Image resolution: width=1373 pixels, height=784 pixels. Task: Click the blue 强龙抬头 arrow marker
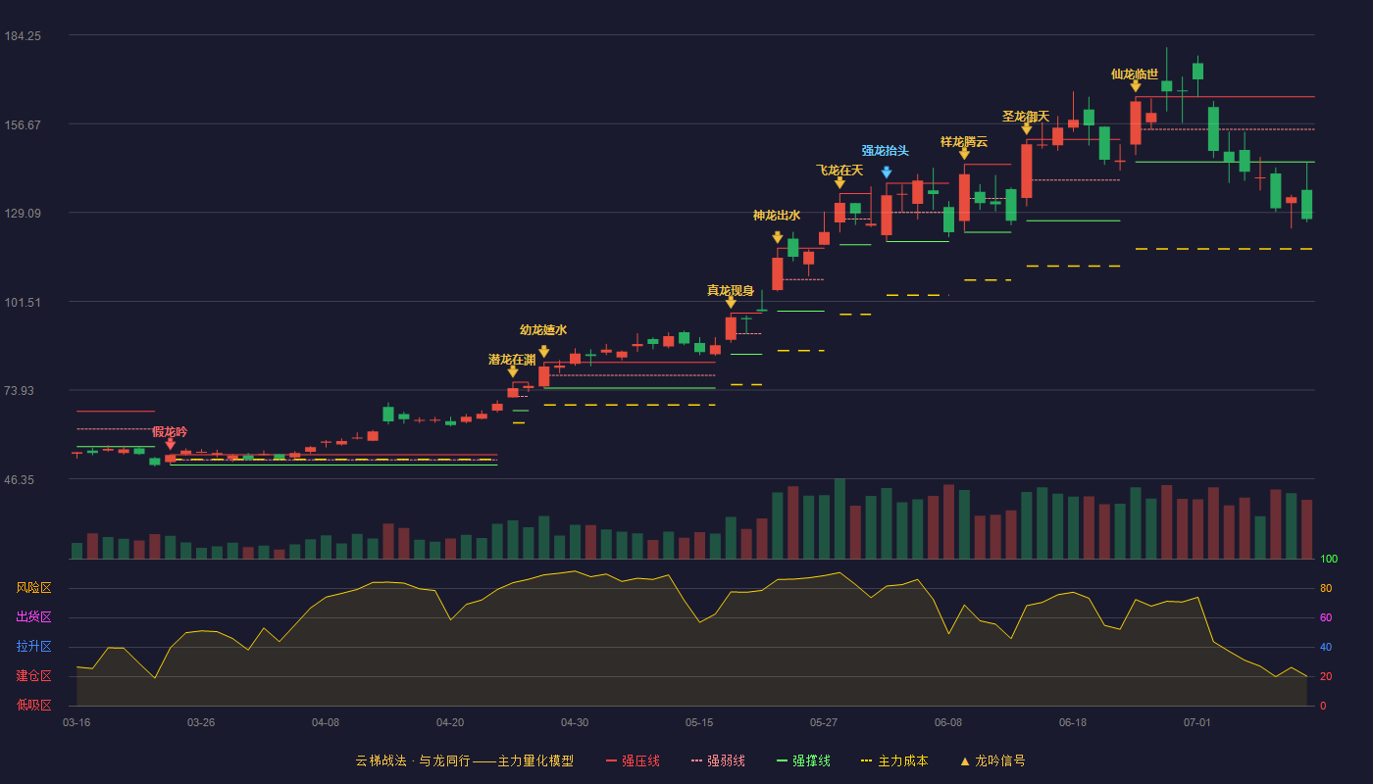point(887,172)
